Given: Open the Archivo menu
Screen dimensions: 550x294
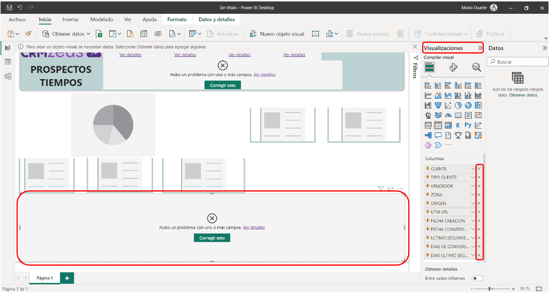Looking at the screenshot, I should [x=17, y=20].
